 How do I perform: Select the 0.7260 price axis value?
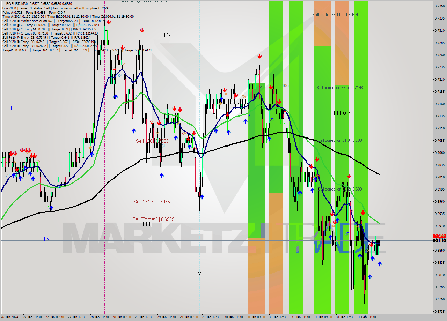[439, 55]
